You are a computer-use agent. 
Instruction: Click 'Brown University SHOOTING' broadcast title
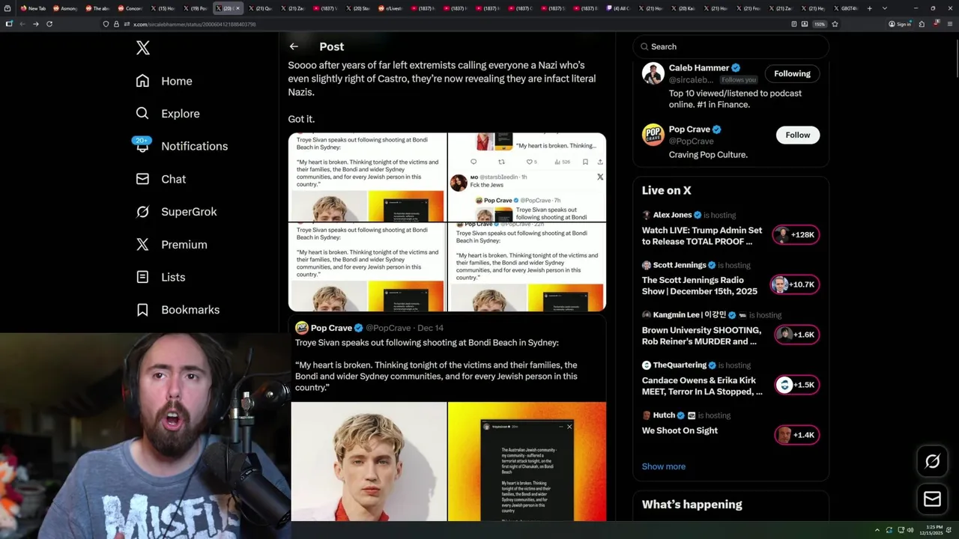pos(701,335)
